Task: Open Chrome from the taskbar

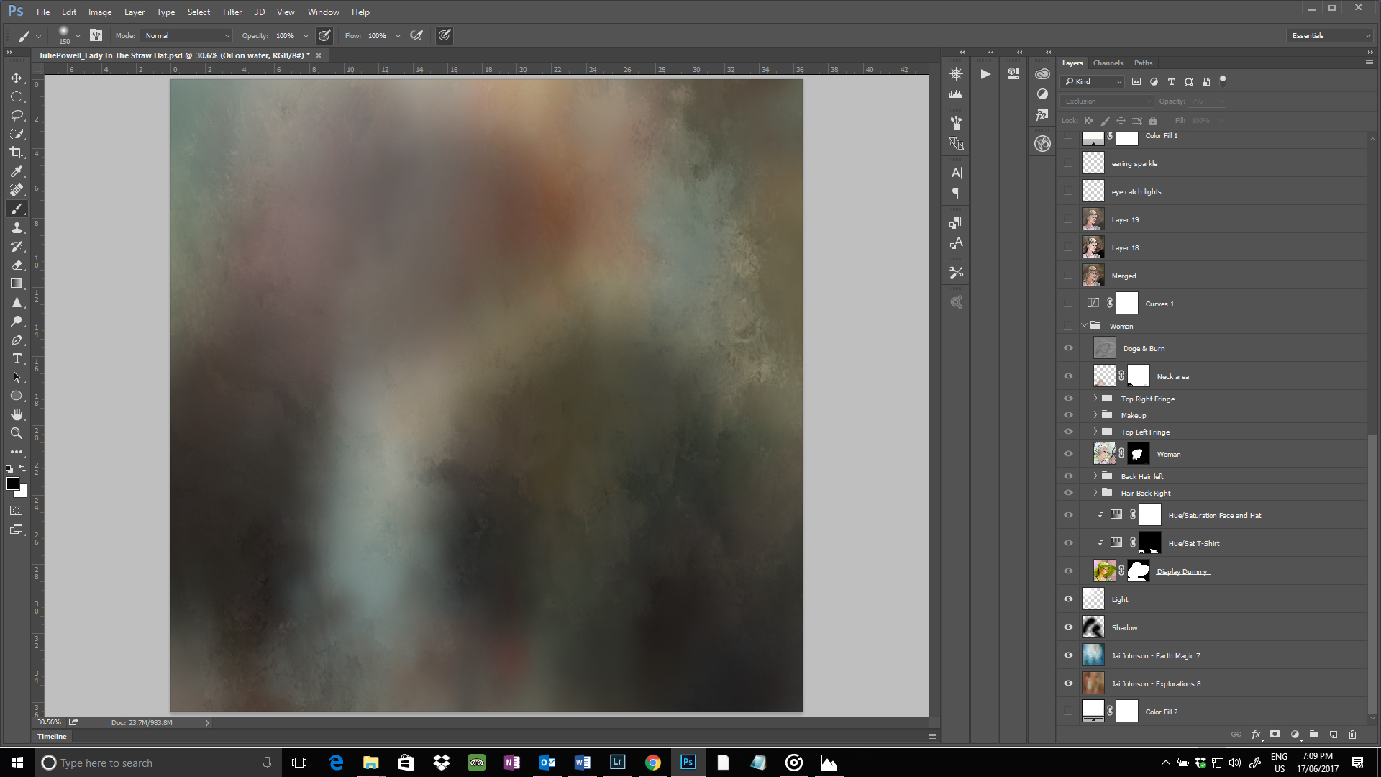Action: 652,763
